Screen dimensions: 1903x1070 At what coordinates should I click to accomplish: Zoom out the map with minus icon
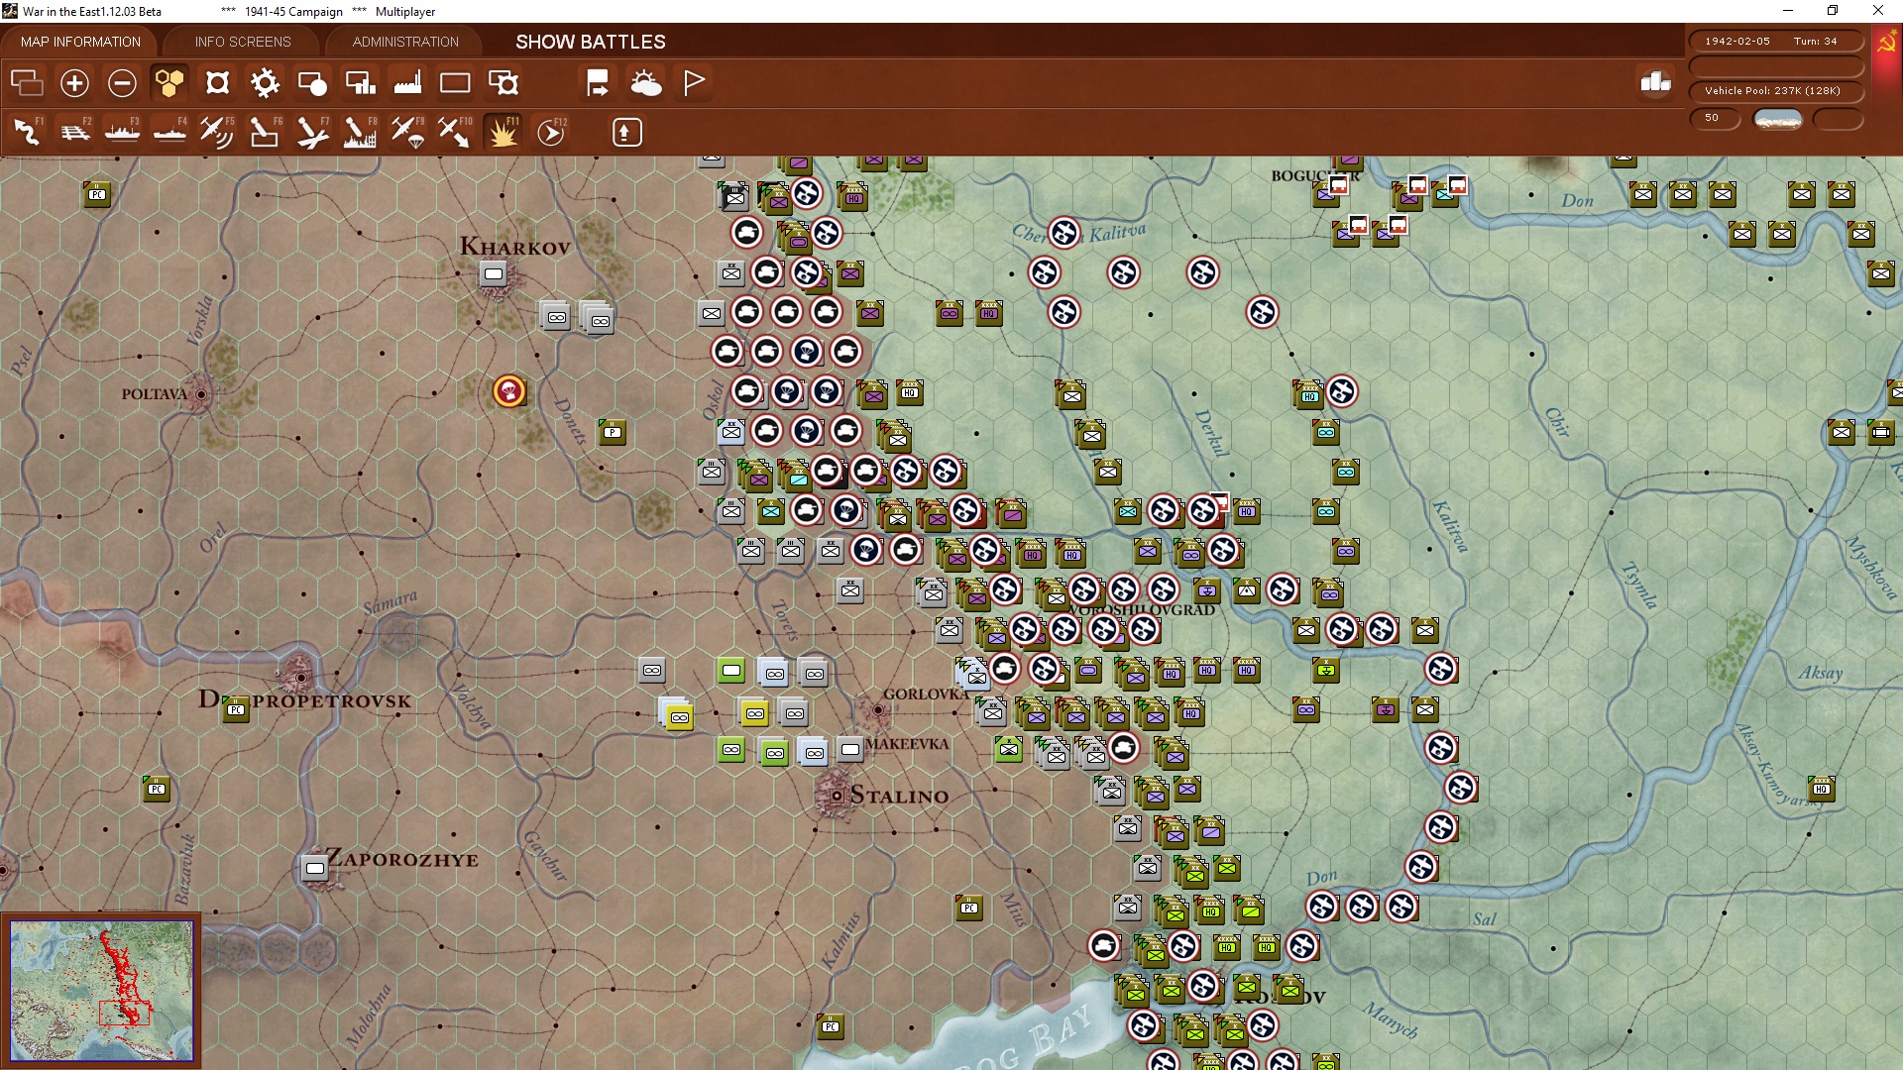tap(122, 83)
